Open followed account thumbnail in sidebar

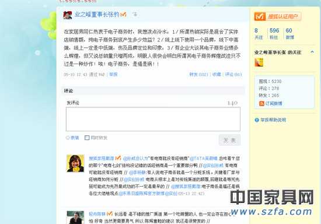click(259, 62)
